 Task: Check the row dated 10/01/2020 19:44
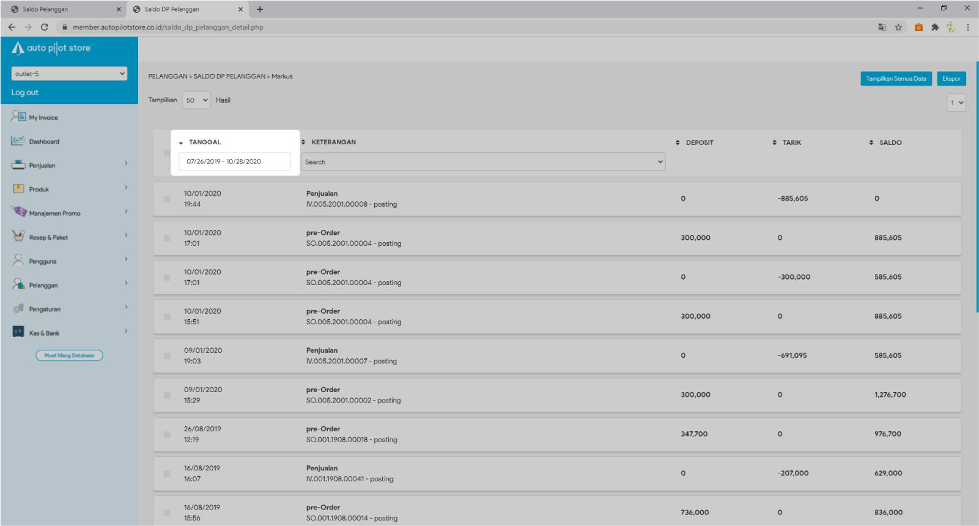tap(166, 199)
